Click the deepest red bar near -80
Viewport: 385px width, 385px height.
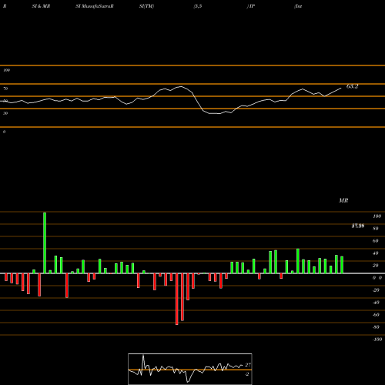[177, 299]
